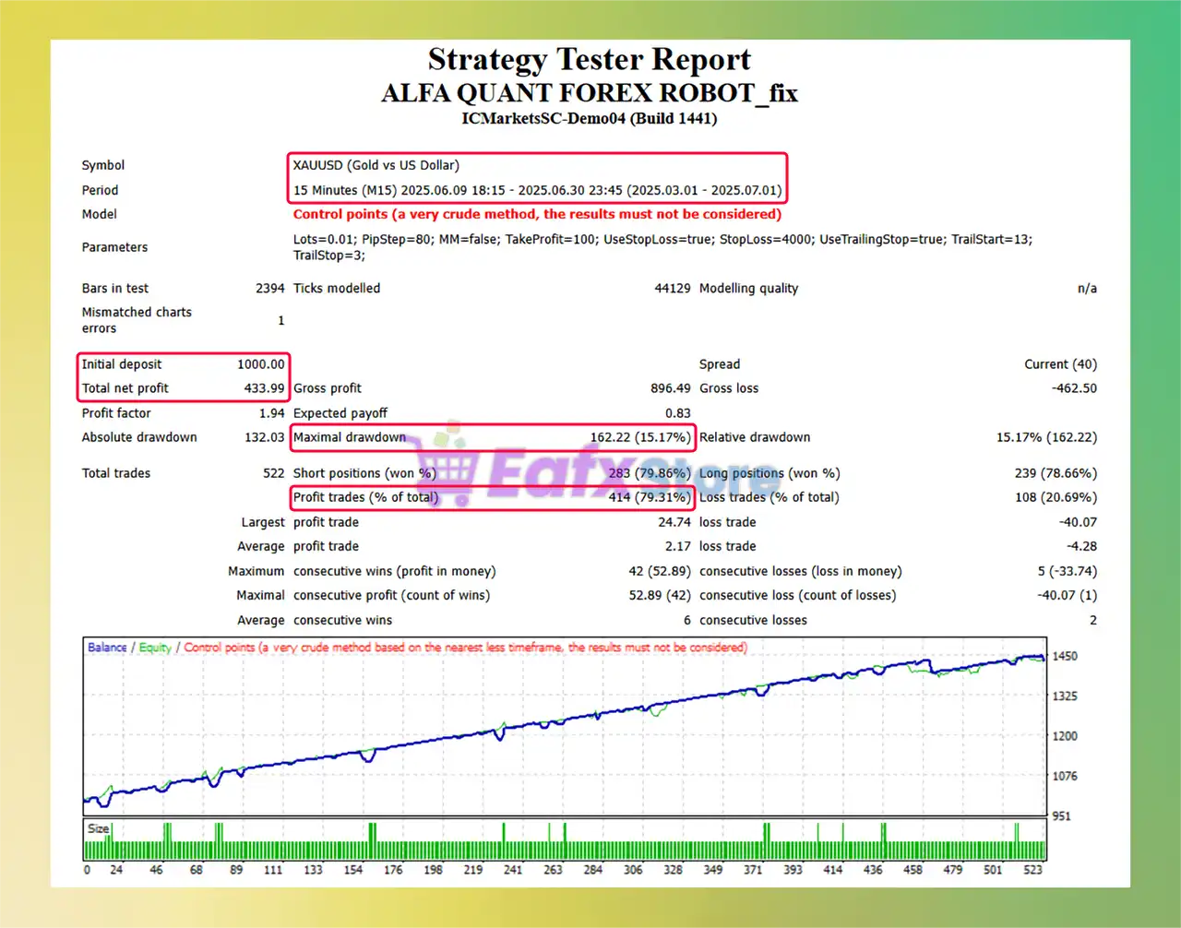This screenshot has height=928, width=1181.
Task: Click the 'Ticks modelled' value 44129
Action: tap(672, 289)
